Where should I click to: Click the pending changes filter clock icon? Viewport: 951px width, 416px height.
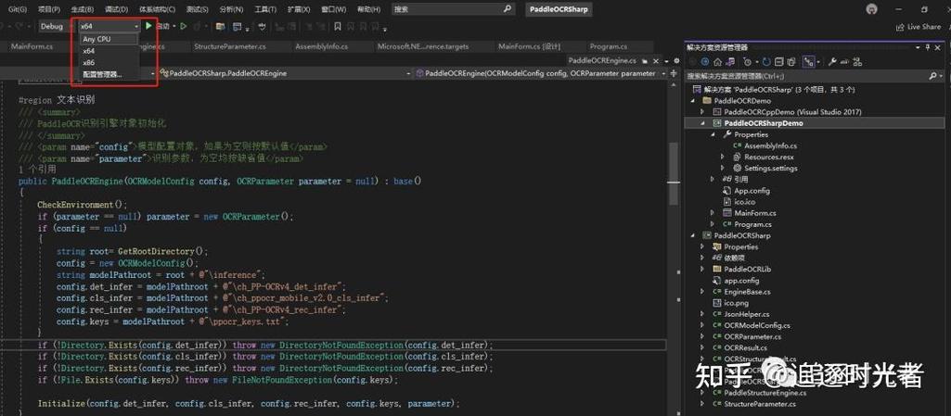749,61
